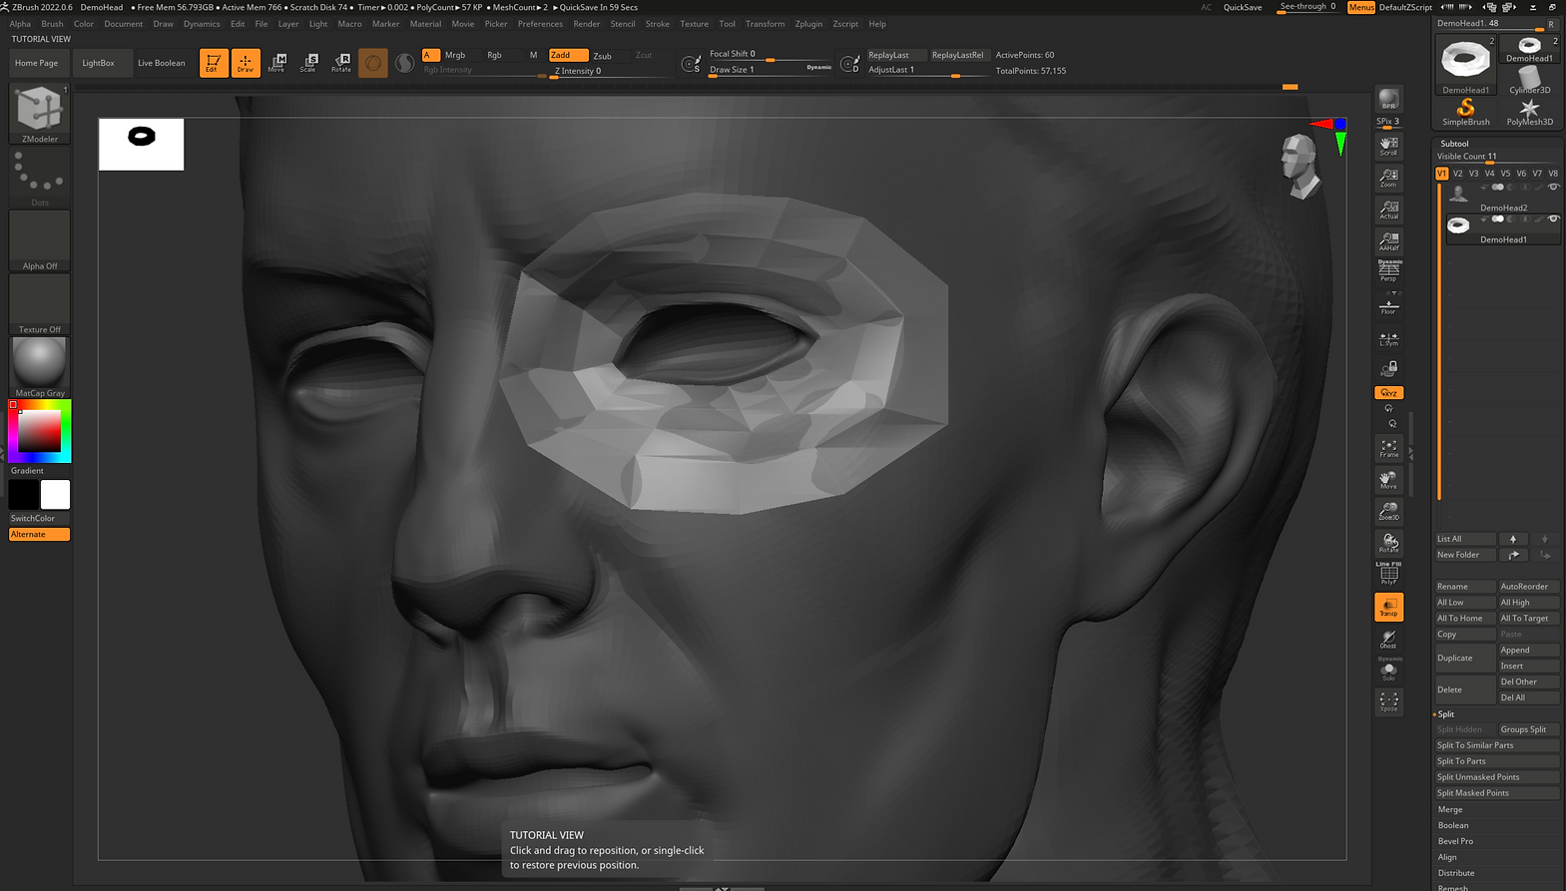
Task: Expand the Distribute section
Action: pos(1456,874)
